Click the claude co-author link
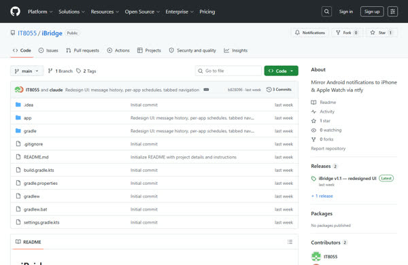This screenshot has width=408, height=265. (x=56, y=90)
